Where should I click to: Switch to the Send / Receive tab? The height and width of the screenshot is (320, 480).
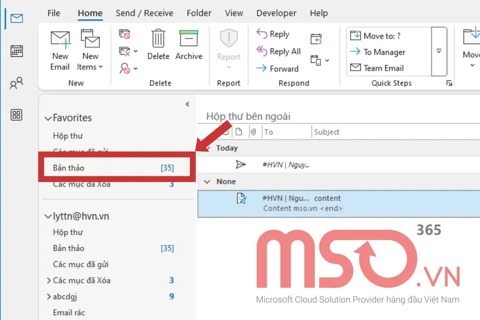[144, 13]
